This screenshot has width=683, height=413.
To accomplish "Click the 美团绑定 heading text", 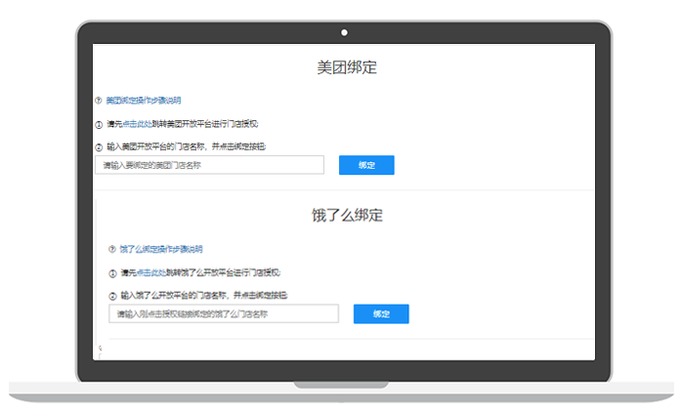I will (347, 67).
